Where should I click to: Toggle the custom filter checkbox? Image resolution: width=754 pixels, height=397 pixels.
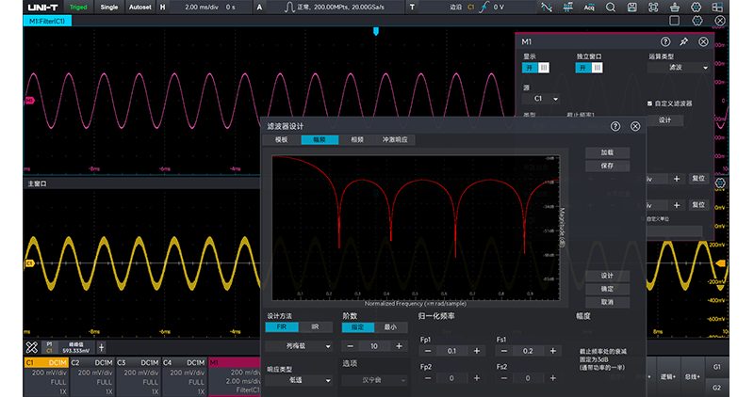(x=650, y=103)
